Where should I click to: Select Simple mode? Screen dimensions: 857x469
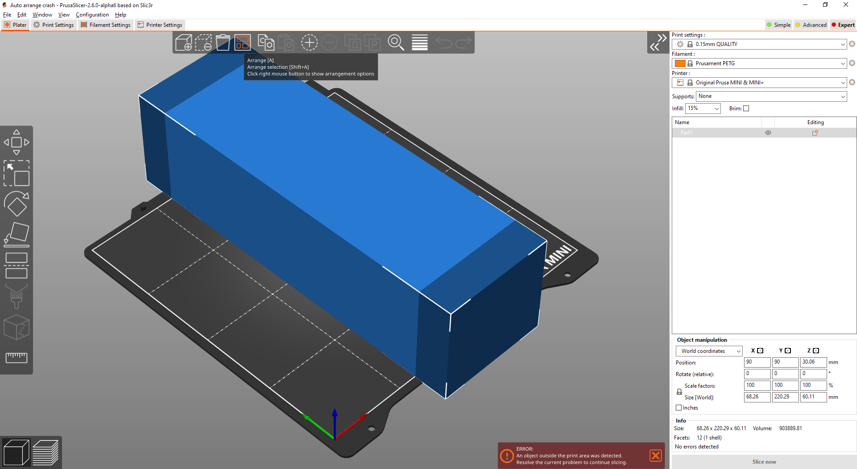pyautogui.click(x=778, y=25)
